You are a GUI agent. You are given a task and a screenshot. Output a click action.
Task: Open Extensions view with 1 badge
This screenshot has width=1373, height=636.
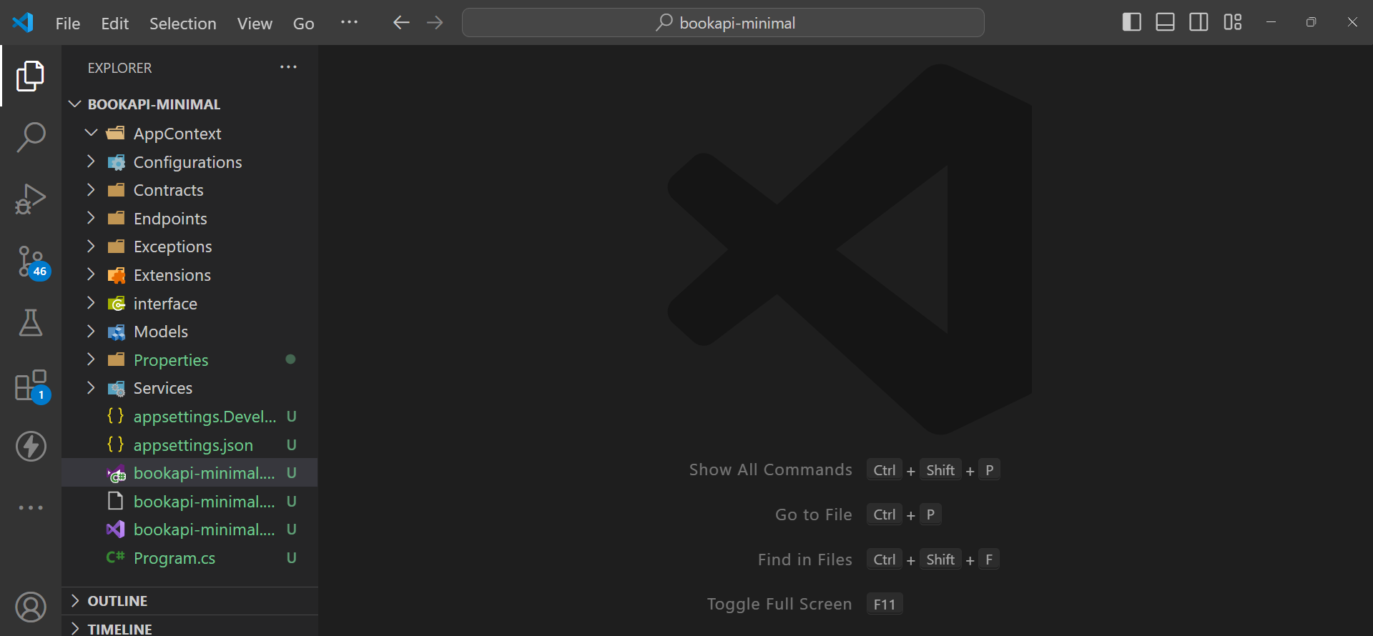click(x=32, y=387)
